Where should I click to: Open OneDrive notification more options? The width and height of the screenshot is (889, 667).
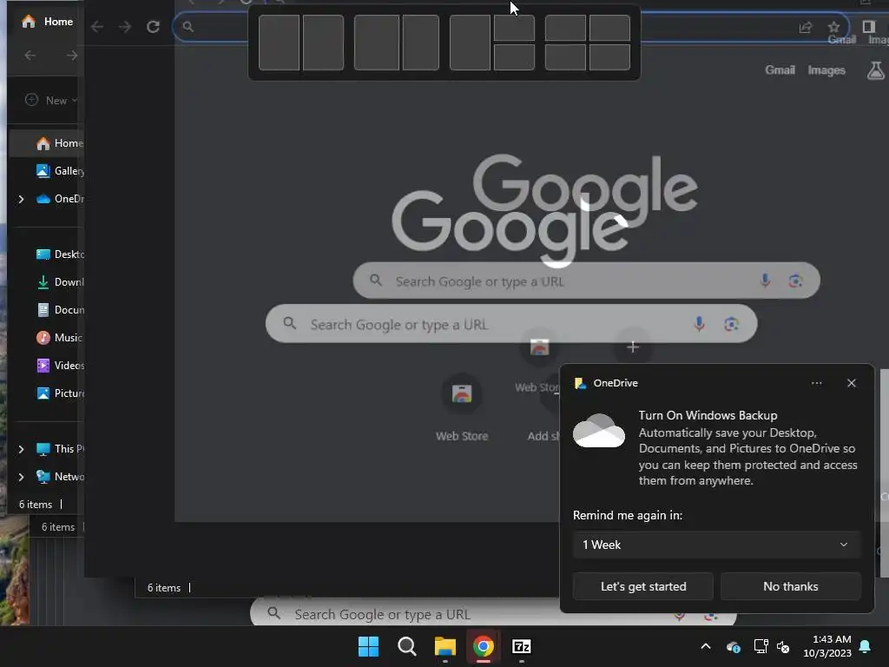(x=816, y=383)
